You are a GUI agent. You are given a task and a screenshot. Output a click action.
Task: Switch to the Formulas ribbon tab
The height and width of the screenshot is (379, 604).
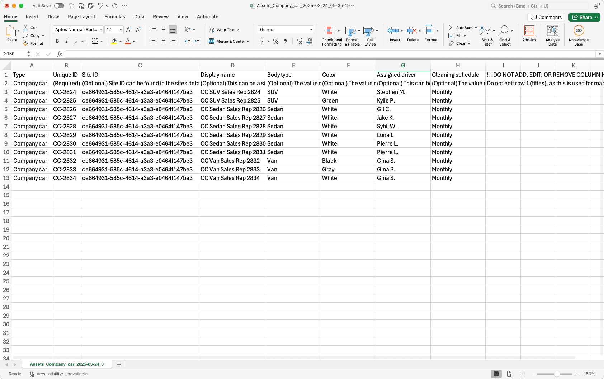[114, 16]
